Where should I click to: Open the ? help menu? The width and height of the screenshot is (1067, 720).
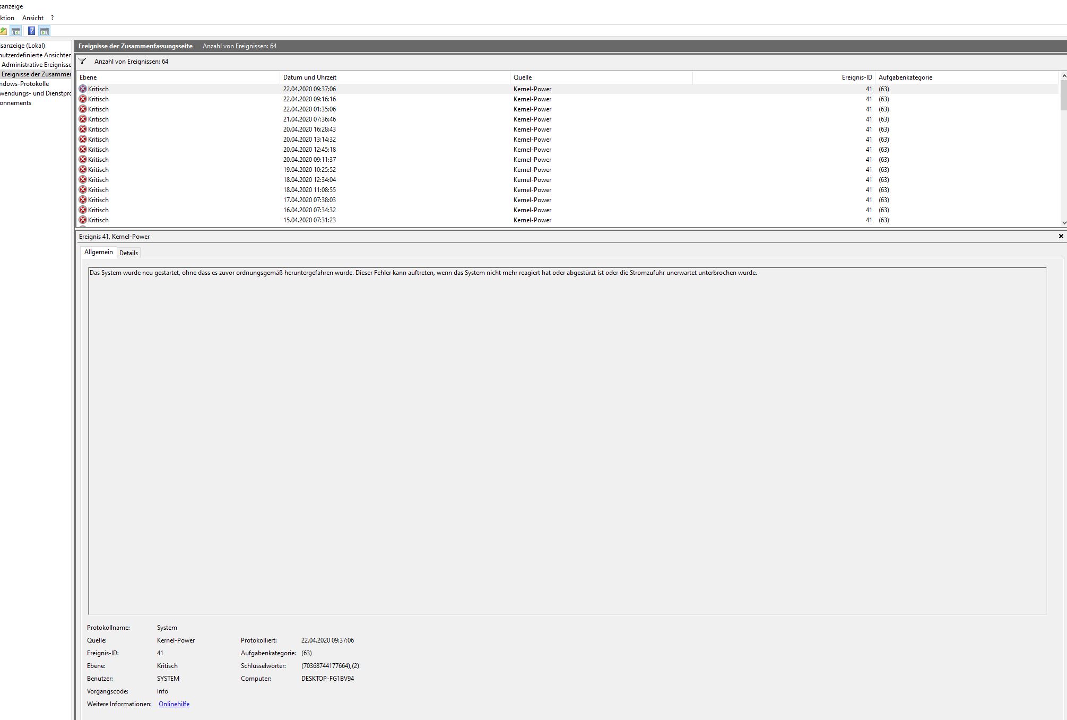pyautogui.click(x=52, y=18)
